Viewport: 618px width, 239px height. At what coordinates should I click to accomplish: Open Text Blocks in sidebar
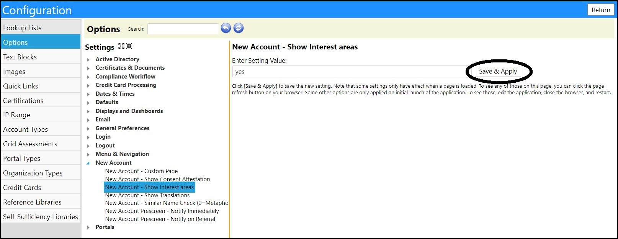click(x=41, y=57)
